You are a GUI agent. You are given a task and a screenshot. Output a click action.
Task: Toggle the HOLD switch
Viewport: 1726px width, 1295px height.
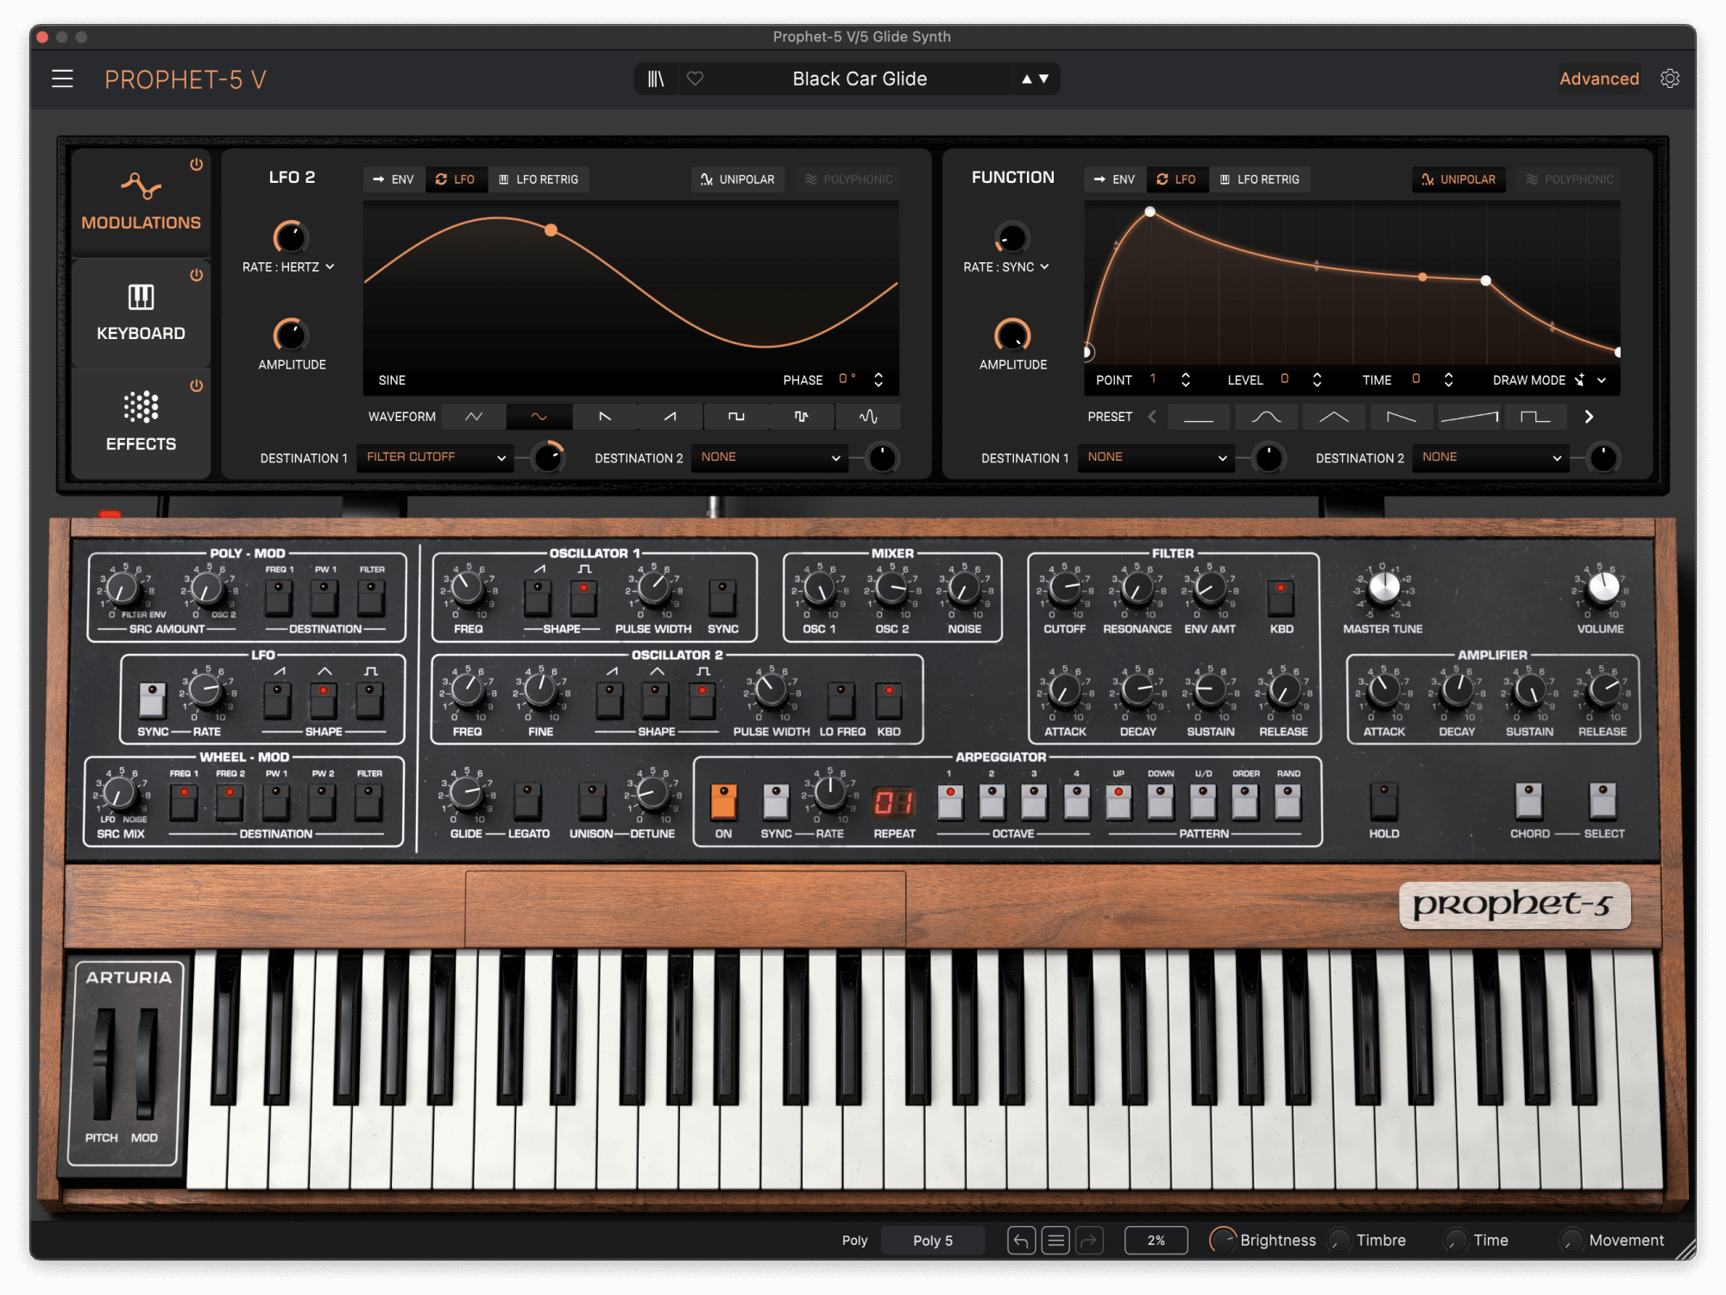click(1383, 802)
